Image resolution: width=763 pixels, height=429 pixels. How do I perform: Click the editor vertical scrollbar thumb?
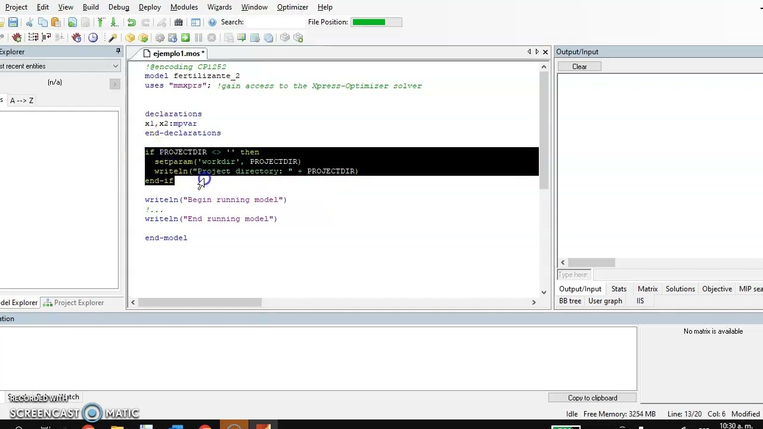click(x=544, y=131)
